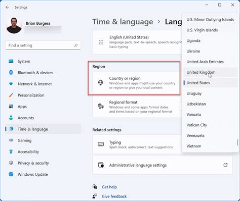Click Administrative language settings icon

tap(101, 165)
